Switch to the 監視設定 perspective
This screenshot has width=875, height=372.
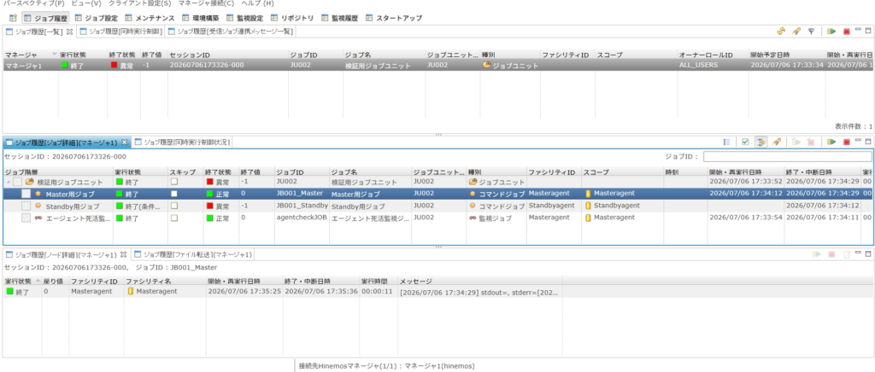[x=244, y=18]
